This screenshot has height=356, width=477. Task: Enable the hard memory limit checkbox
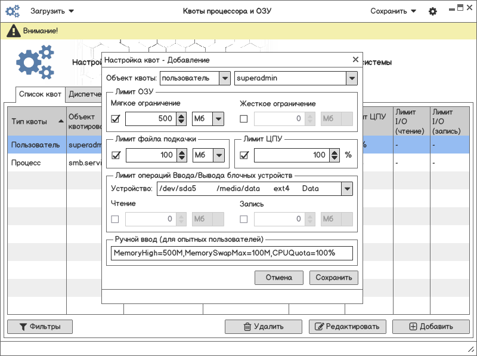(243, 119)
